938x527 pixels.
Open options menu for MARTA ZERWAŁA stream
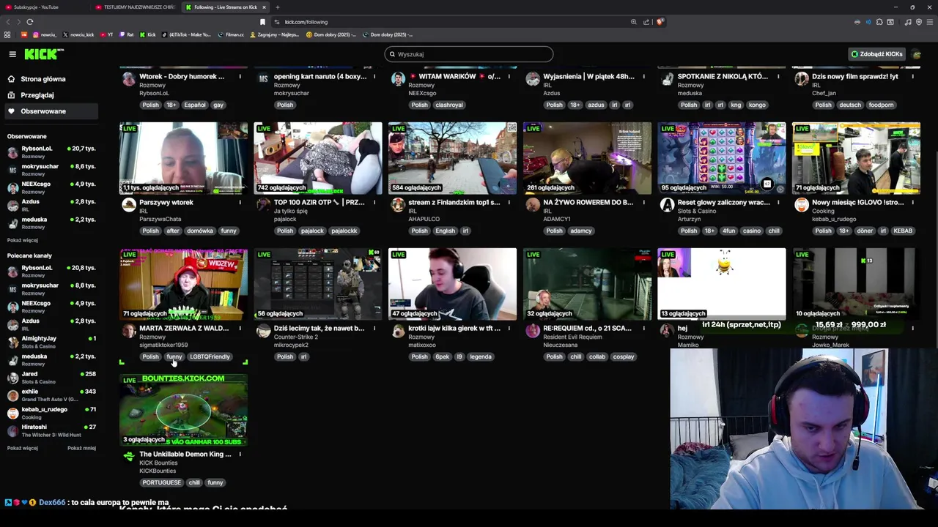tap(240, 329)
